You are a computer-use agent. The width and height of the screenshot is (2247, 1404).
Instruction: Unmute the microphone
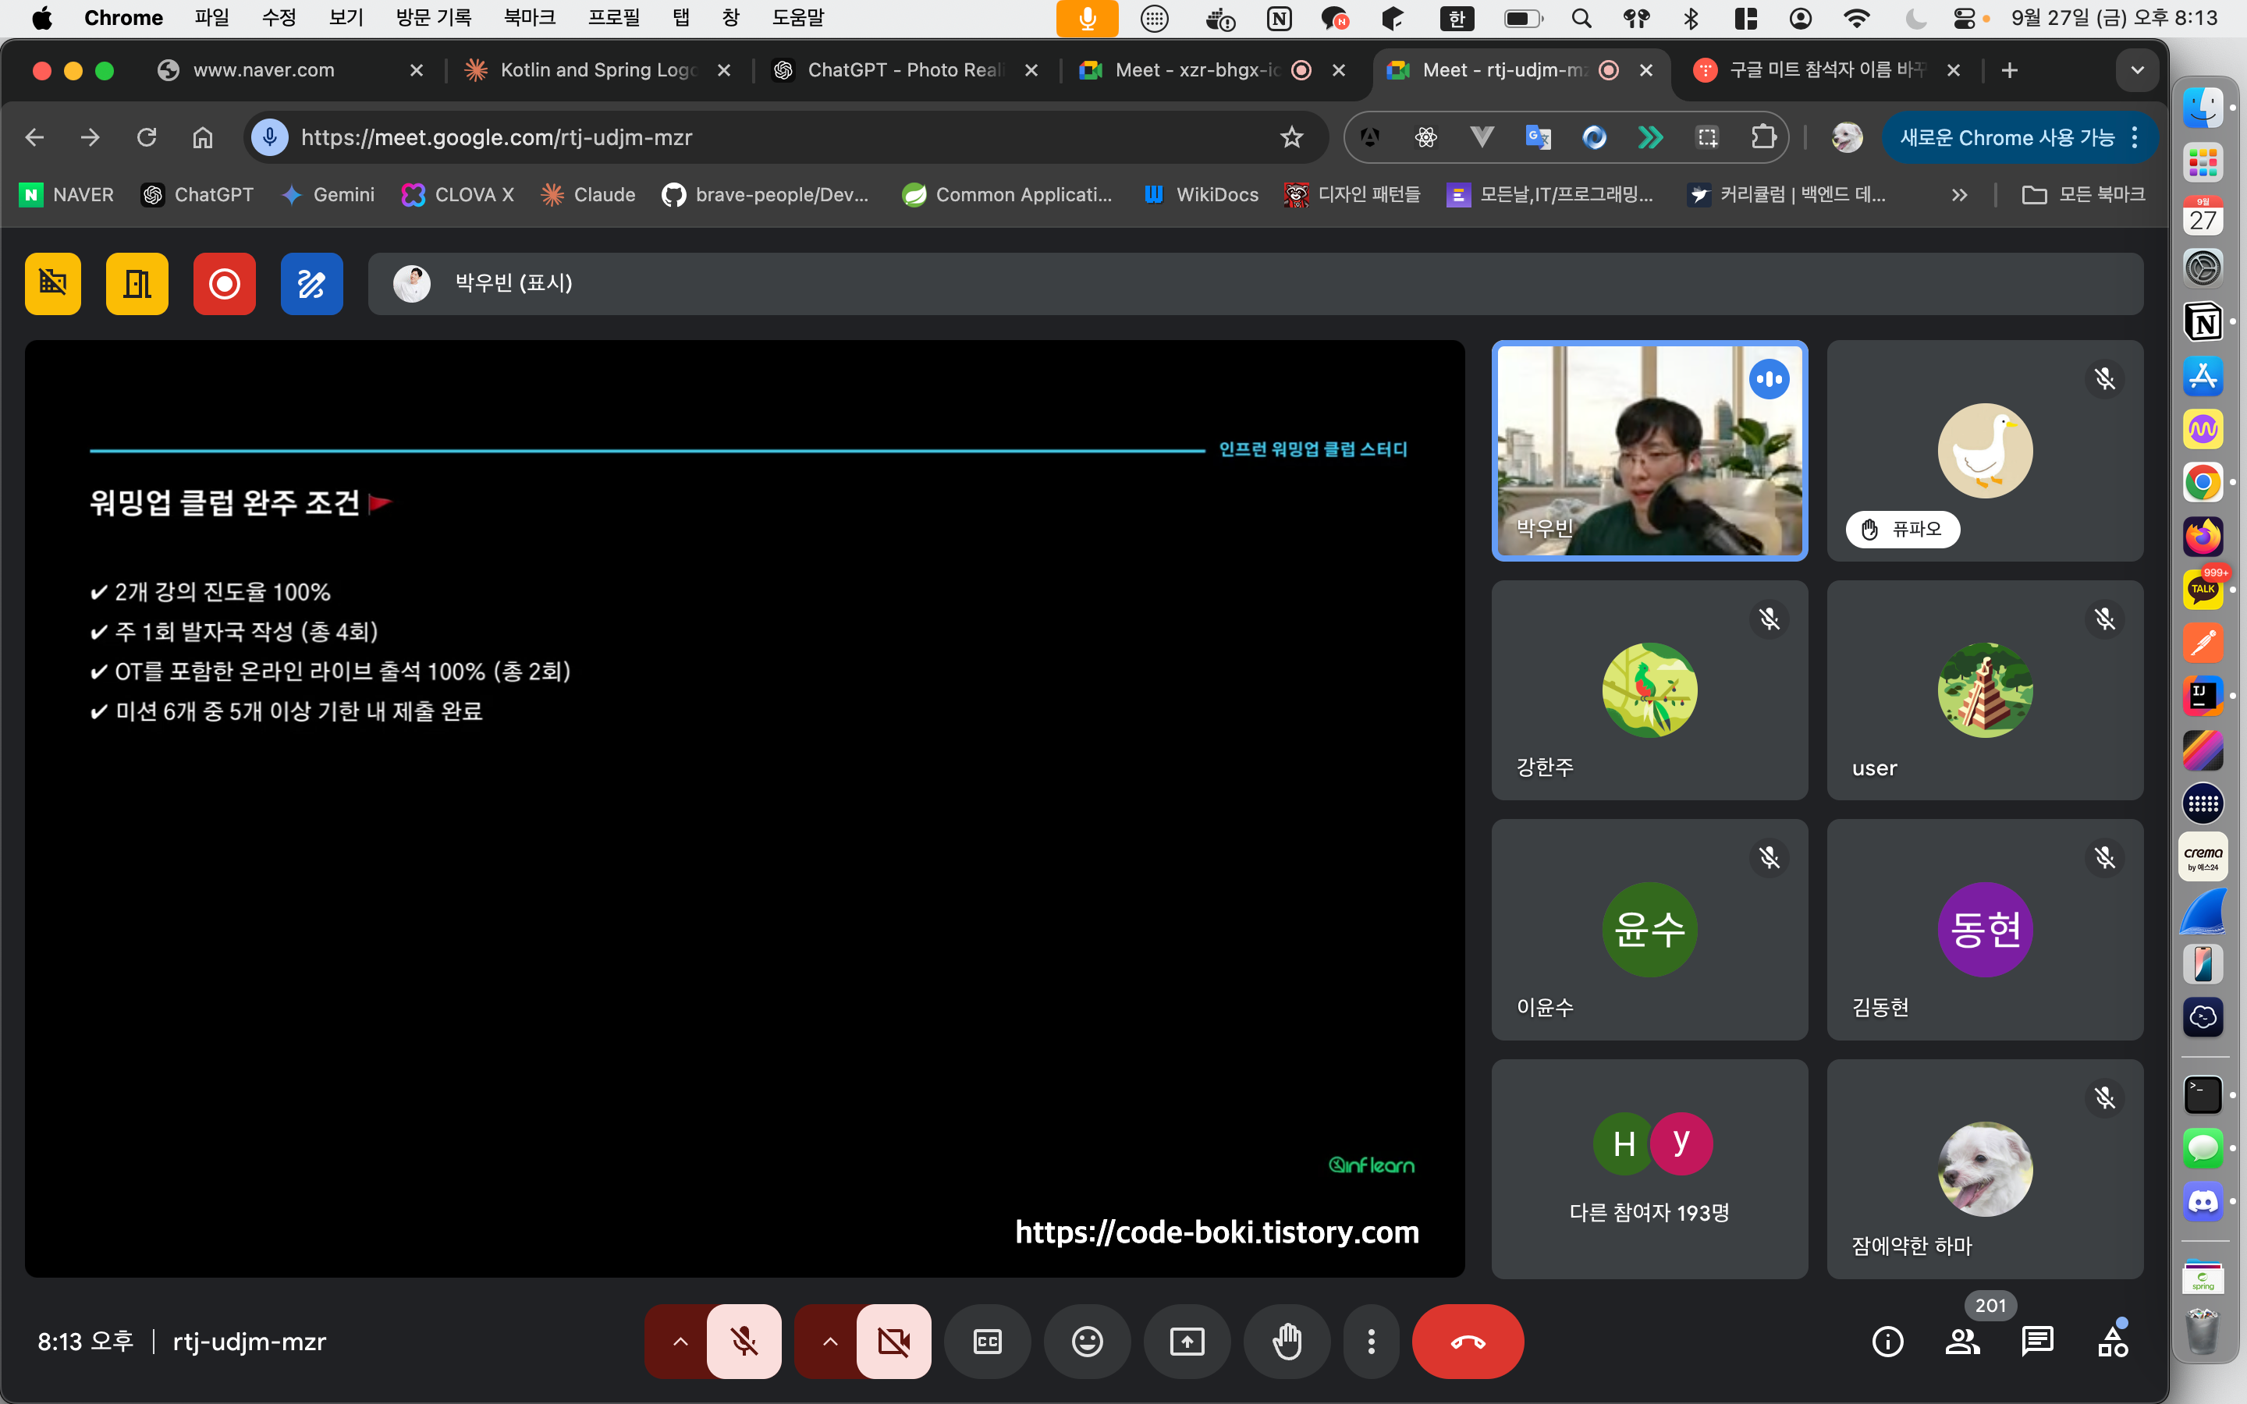coord(744,1341)
